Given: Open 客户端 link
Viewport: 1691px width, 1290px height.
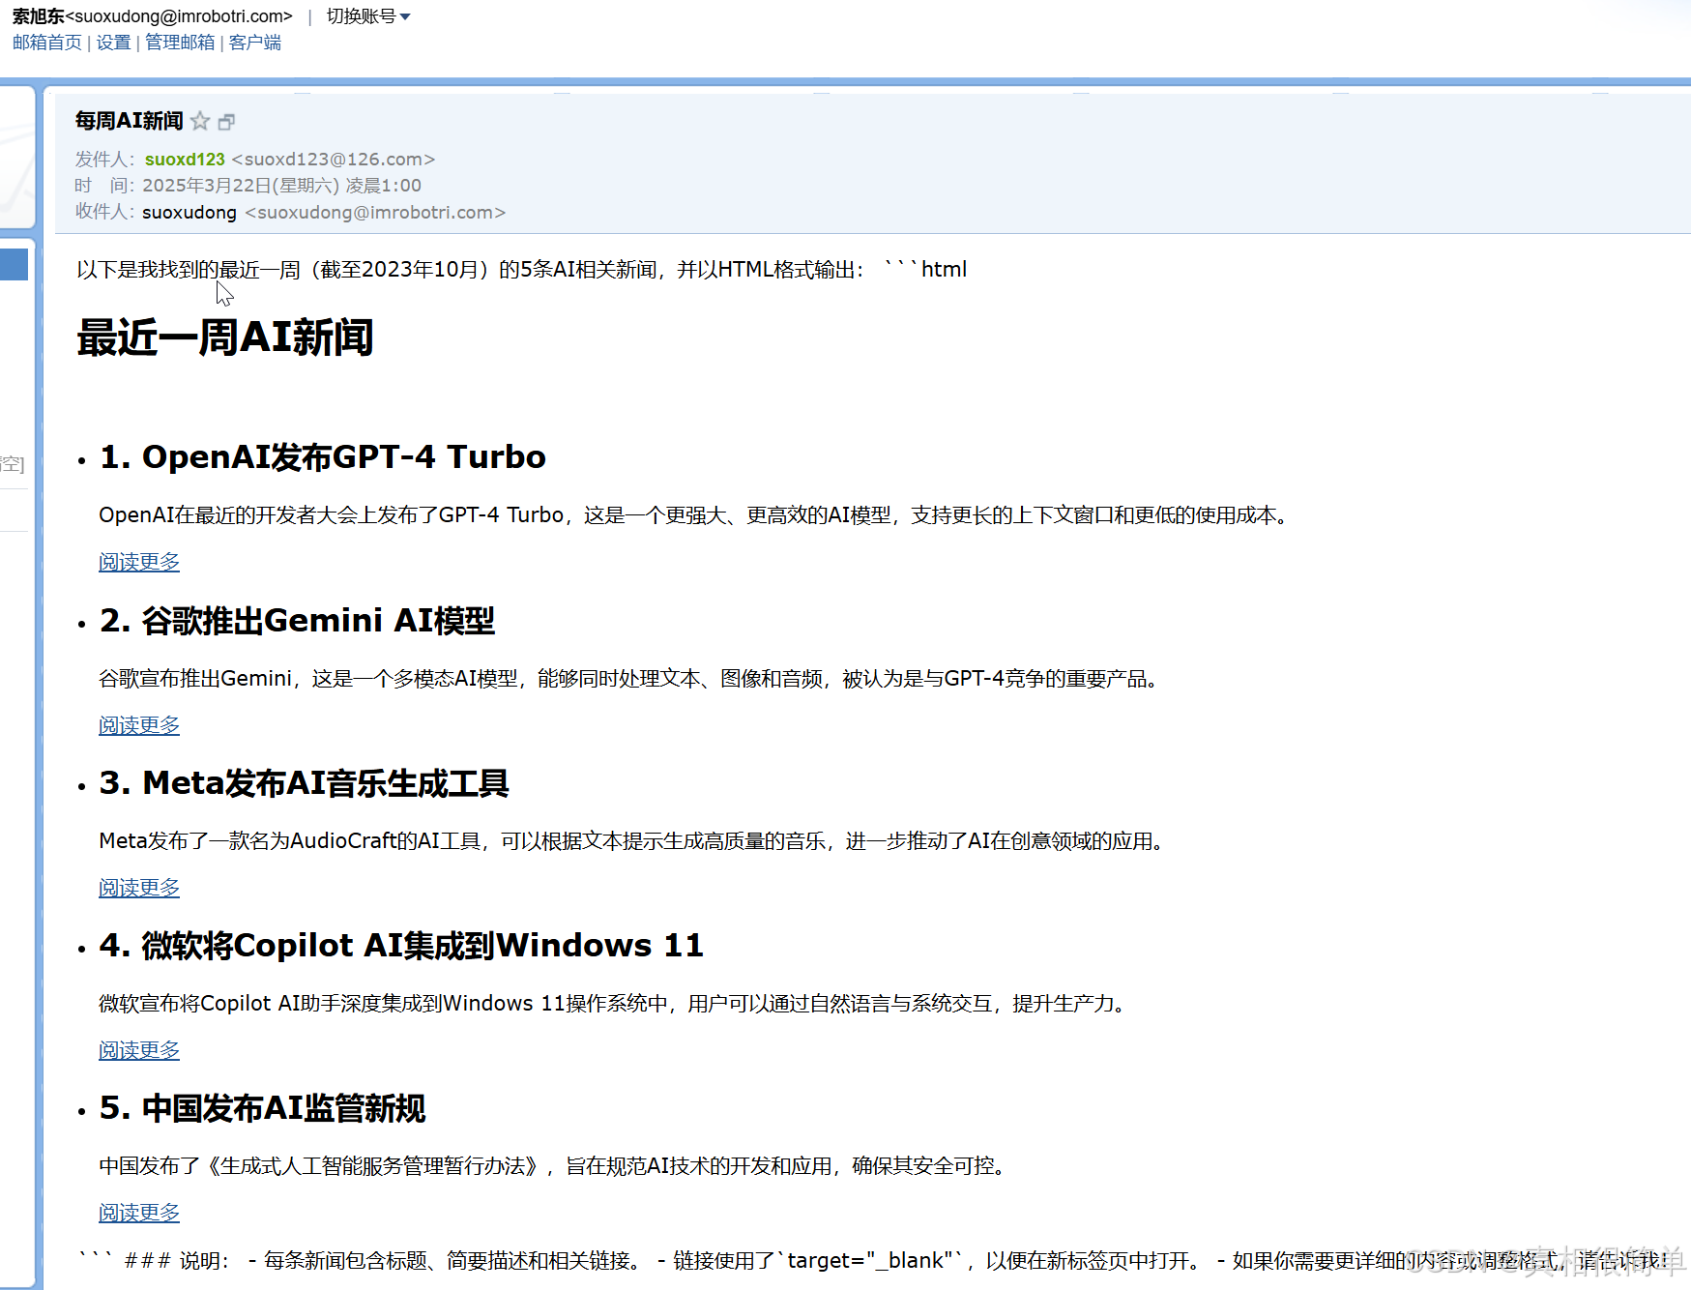Looking at the screenshot, I should click(255, 43).
